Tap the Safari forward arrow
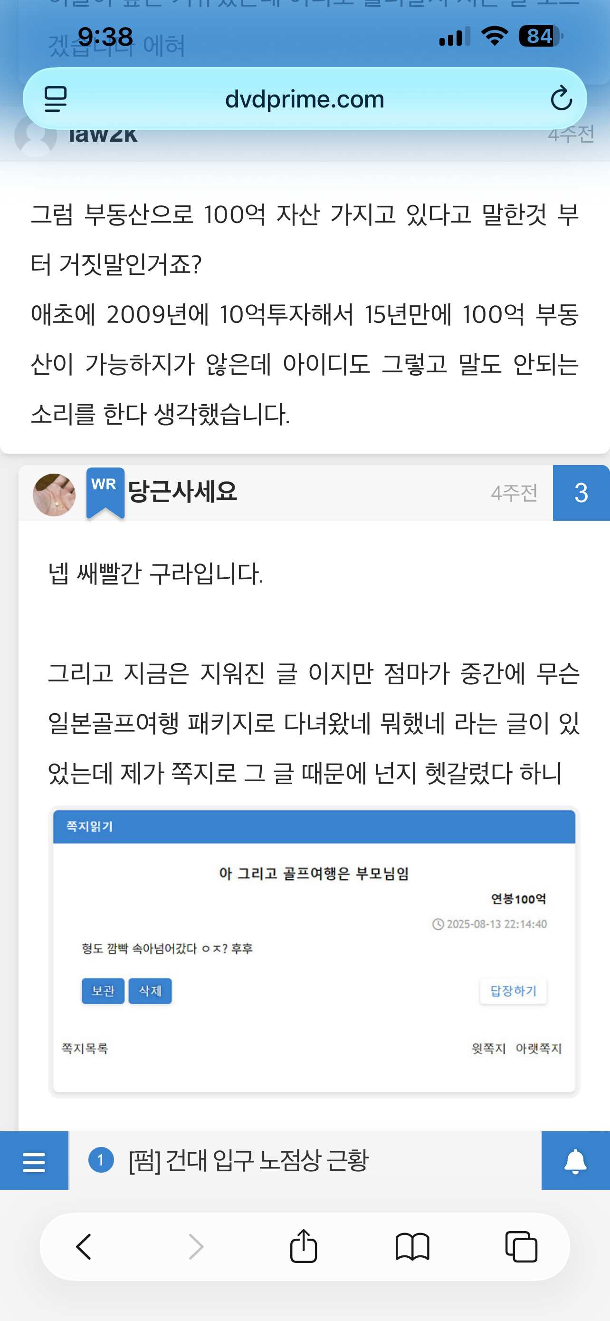 click(196, 1247)
